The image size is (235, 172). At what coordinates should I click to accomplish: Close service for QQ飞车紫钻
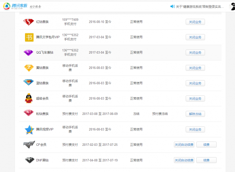tap(195, 52)
